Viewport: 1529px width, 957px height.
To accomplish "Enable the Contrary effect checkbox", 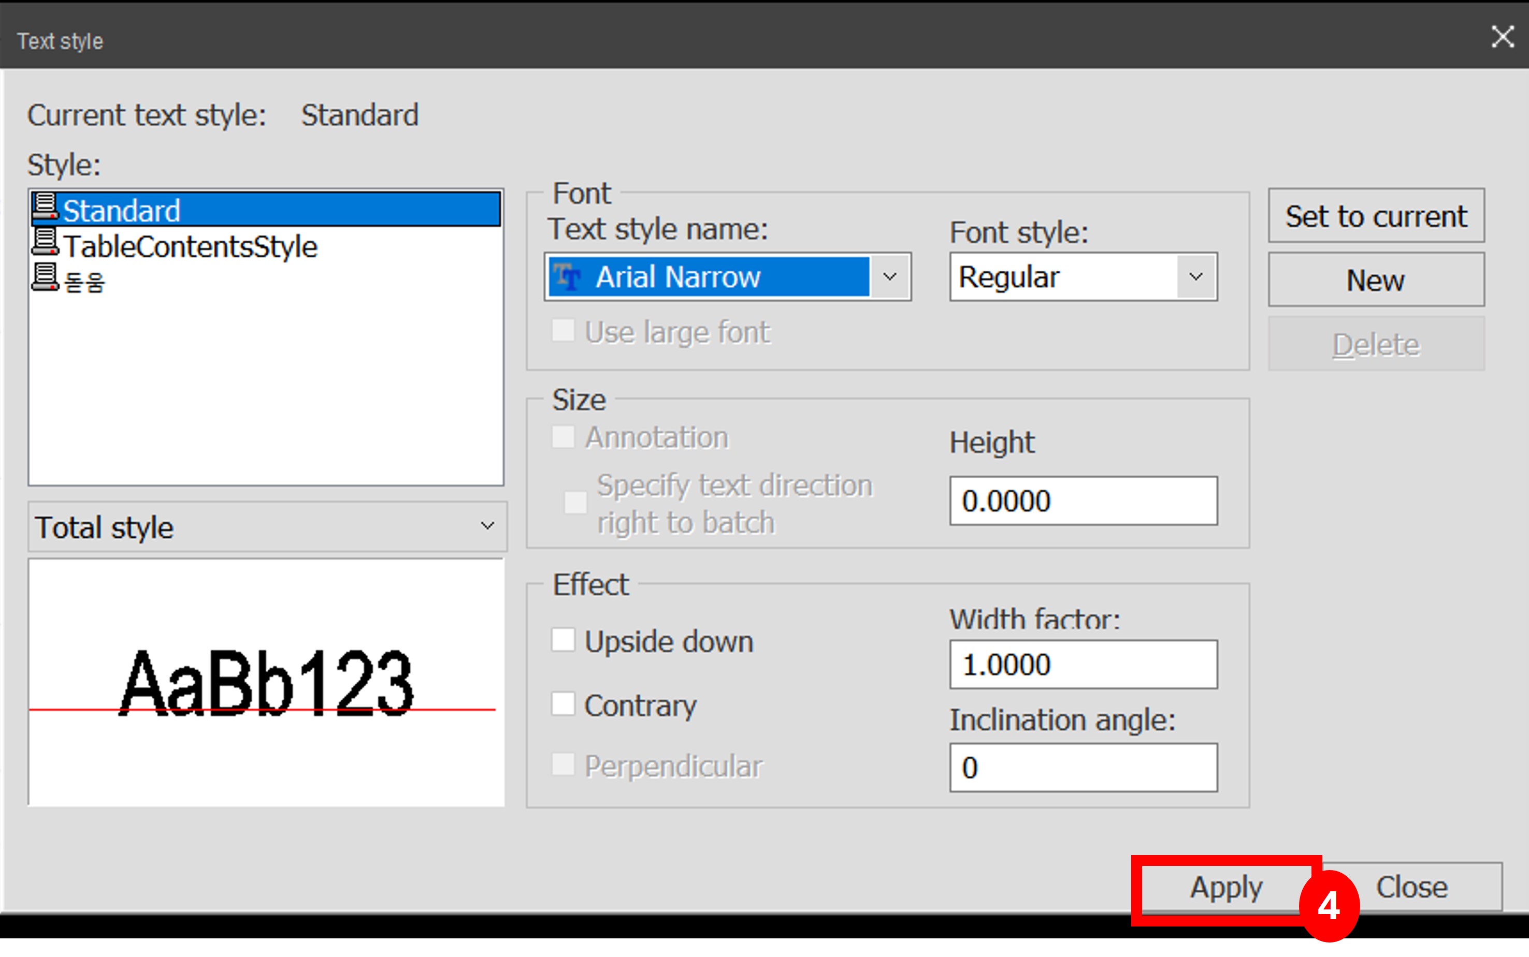I will (563, 704).
